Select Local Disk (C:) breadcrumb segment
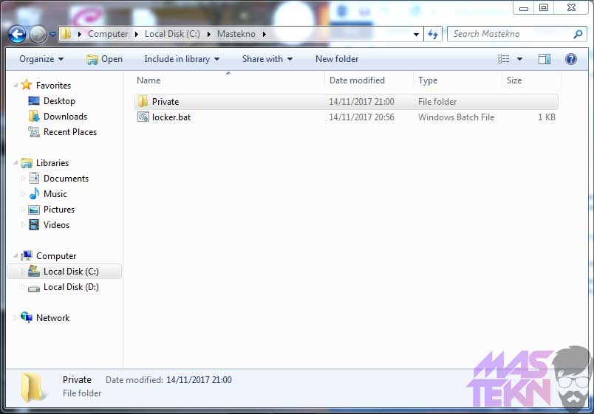Screen dimensions: 594x414 (172, 34)
